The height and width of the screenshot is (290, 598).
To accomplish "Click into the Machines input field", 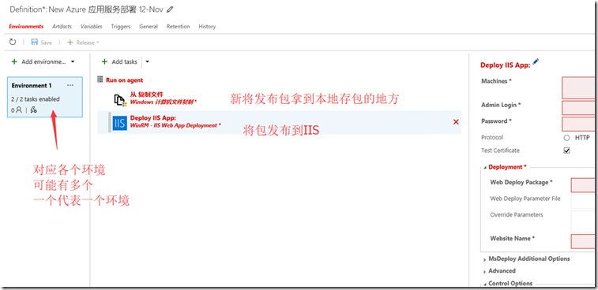I will click(x=577, y=88).
